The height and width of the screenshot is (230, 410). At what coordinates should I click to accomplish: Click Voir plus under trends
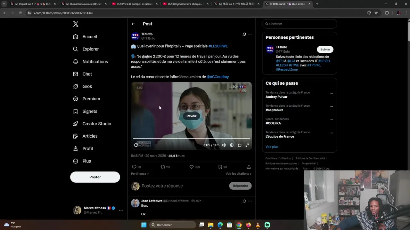click(272, 147)
